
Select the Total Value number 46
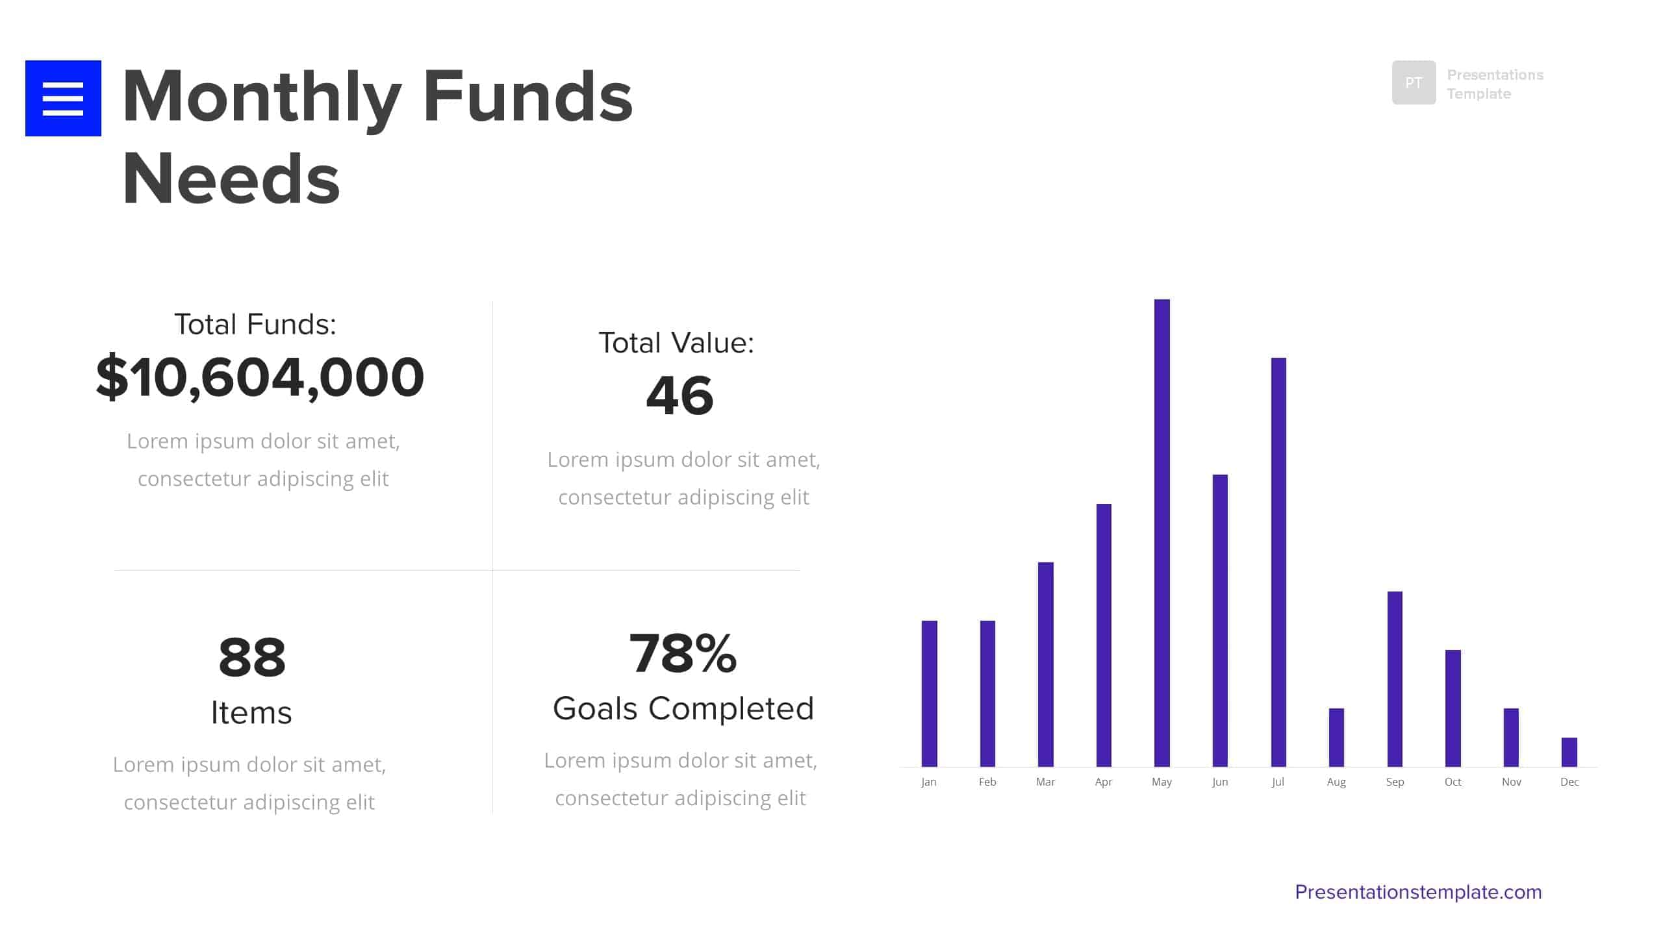(x=679, y=395)
